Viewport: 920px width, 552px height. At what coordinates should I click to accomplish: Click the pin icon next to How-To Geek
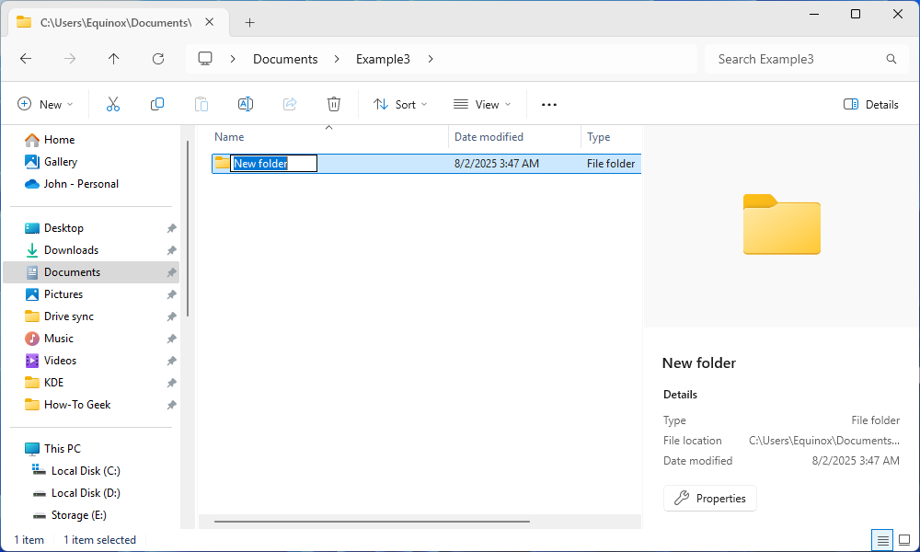(171, 405)
